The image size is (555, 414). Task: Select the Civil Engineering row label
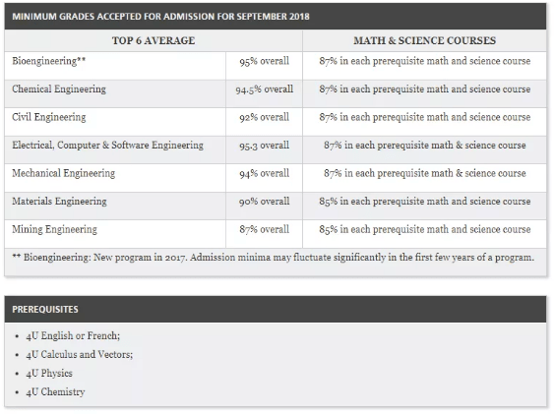coord(49,117)
